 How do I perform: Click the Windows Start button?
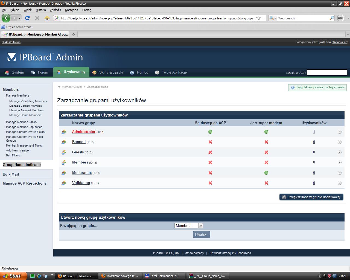(x=13, y=276)
